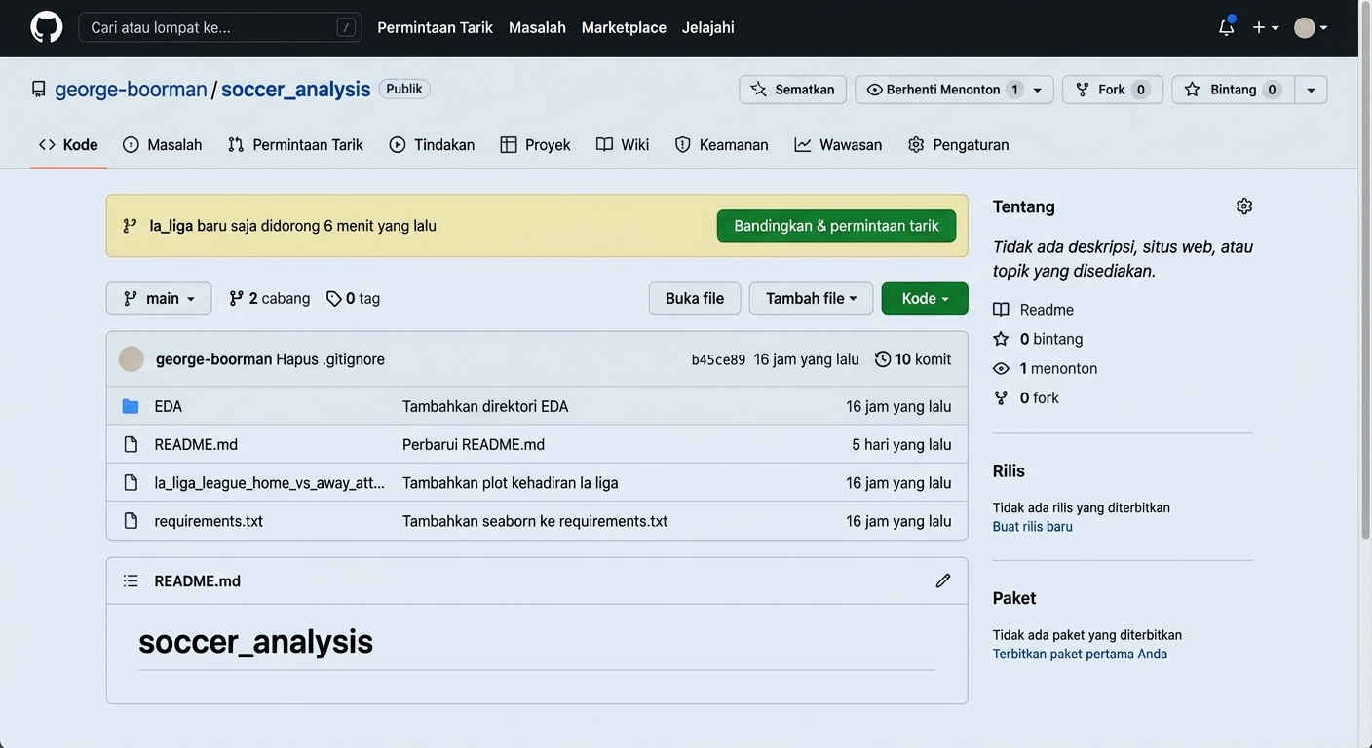Open Jelajahi in the top navigation

point(708,27)
